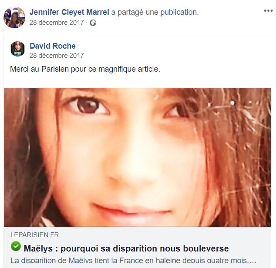
Task: Click the gray link preview footer area
Action: click(137, 247)
